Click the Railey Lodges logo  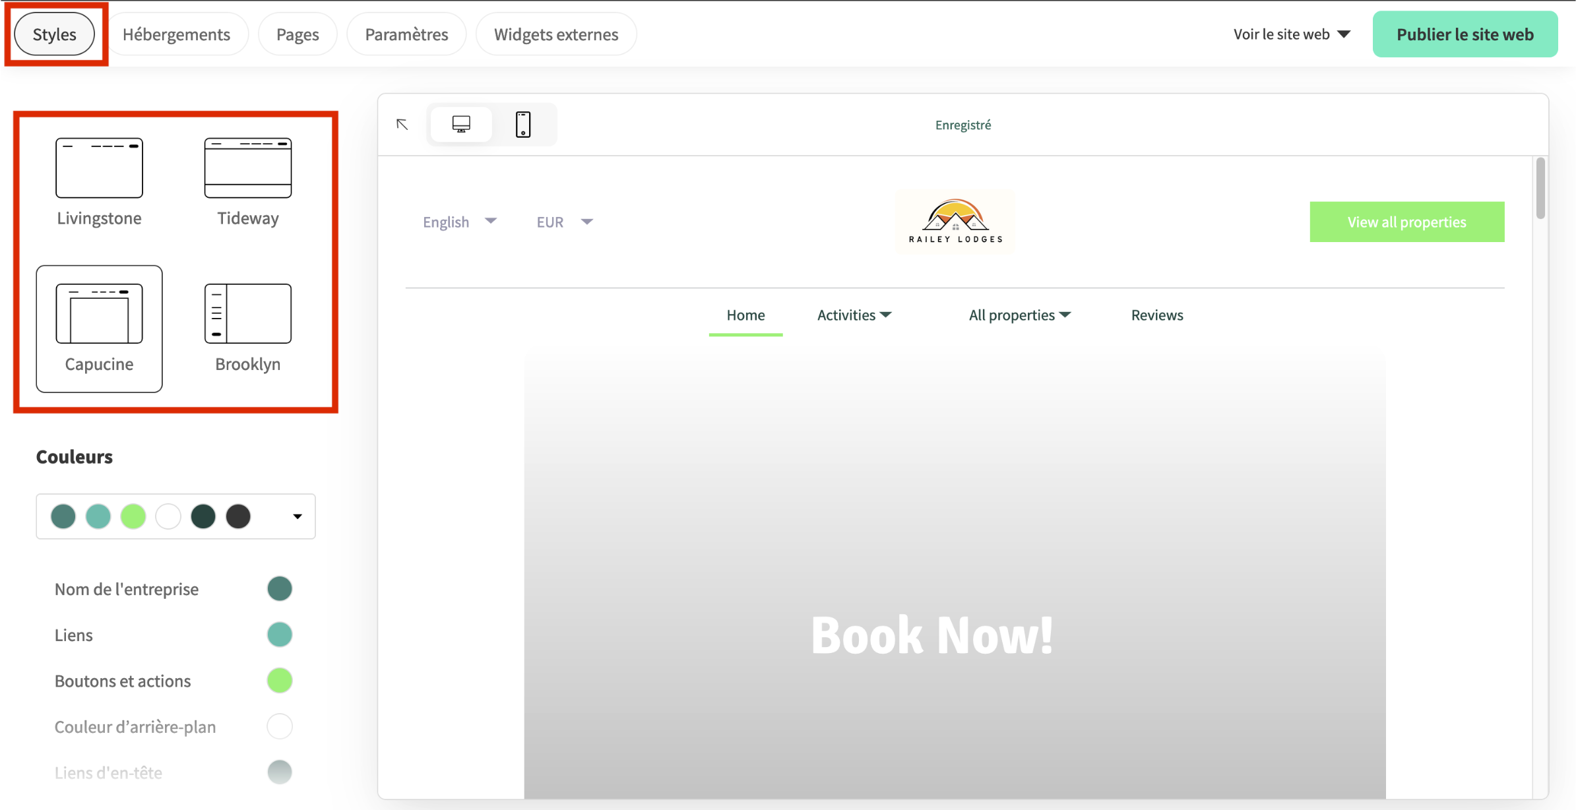954,220
